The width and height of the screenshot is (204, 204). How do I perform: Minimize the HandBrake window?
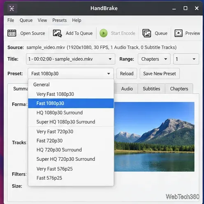tap(174, 9)
